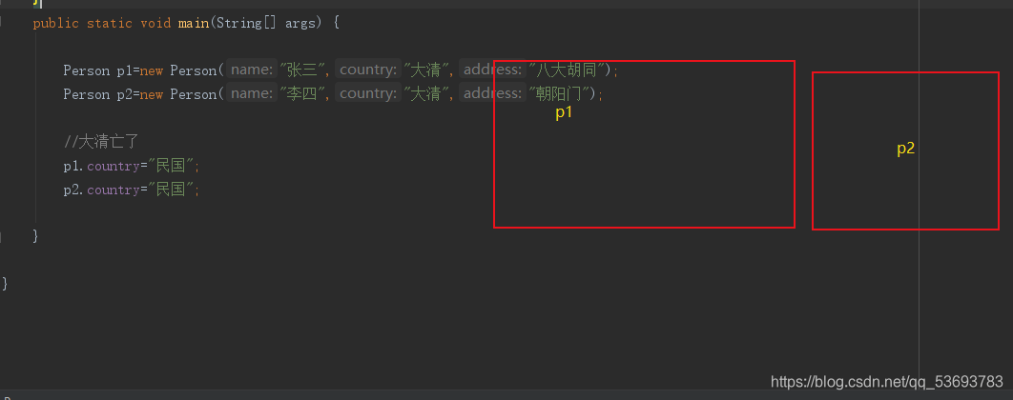Click the "民国" string on the p1.country line
This screenshot has height=400, width=1013.
(x=171, y=165)
